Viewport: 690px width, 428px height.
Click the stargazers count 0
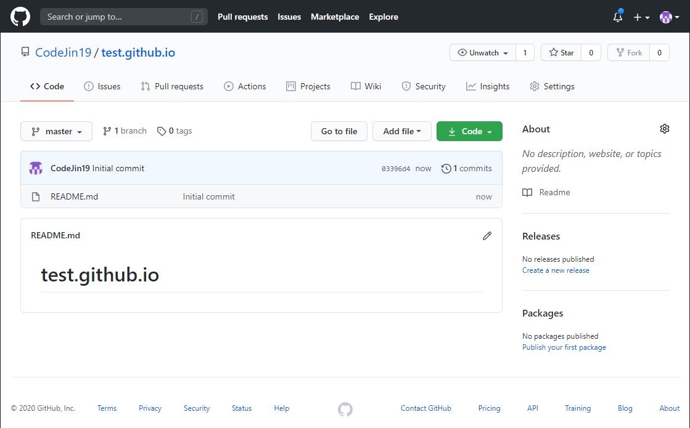tap(591, 53)
